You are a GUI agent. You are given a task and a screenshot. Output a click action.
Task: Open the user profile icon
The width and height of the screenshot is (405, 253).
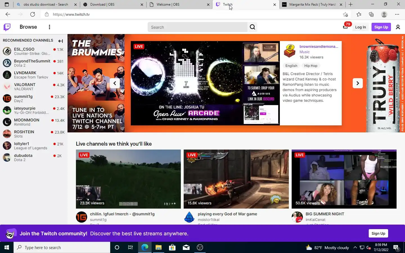click(398, 27)
